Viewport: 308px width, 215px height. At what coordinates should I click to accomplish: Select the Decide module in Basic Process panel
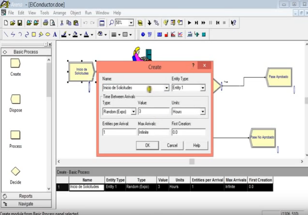click(x=16, y=172)
